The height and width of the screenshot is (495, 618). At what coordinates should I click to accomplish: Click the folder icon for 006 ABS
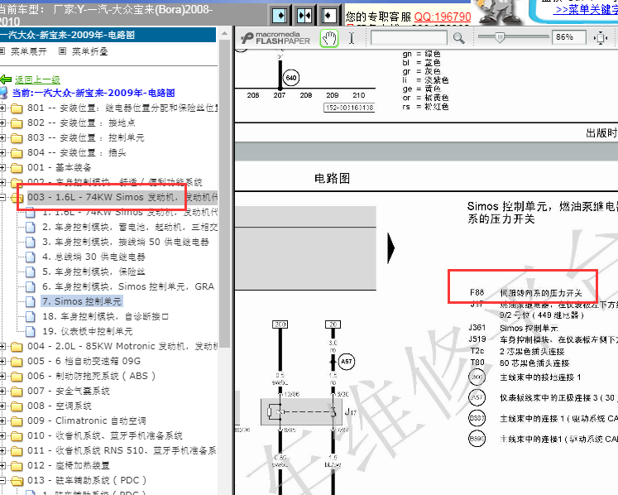(17, 377)
